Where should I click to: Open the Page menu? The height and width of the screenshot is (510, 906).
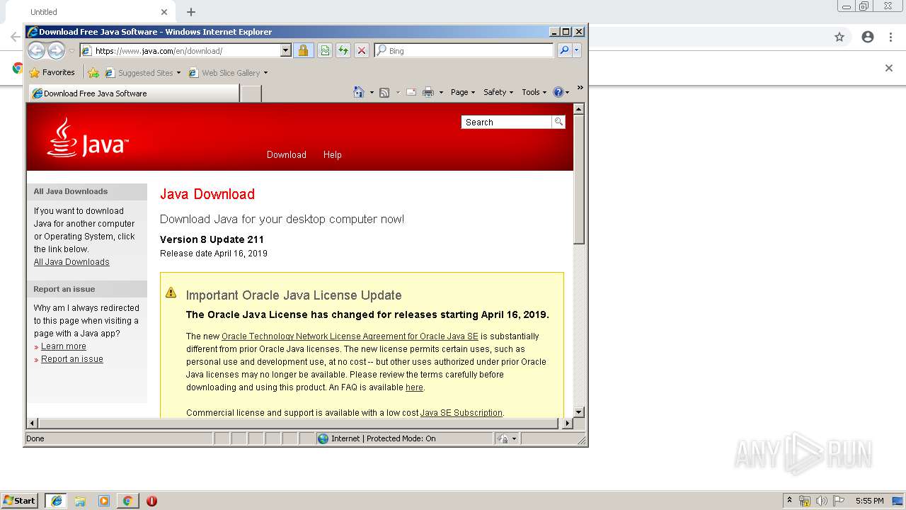pos(463,92)
